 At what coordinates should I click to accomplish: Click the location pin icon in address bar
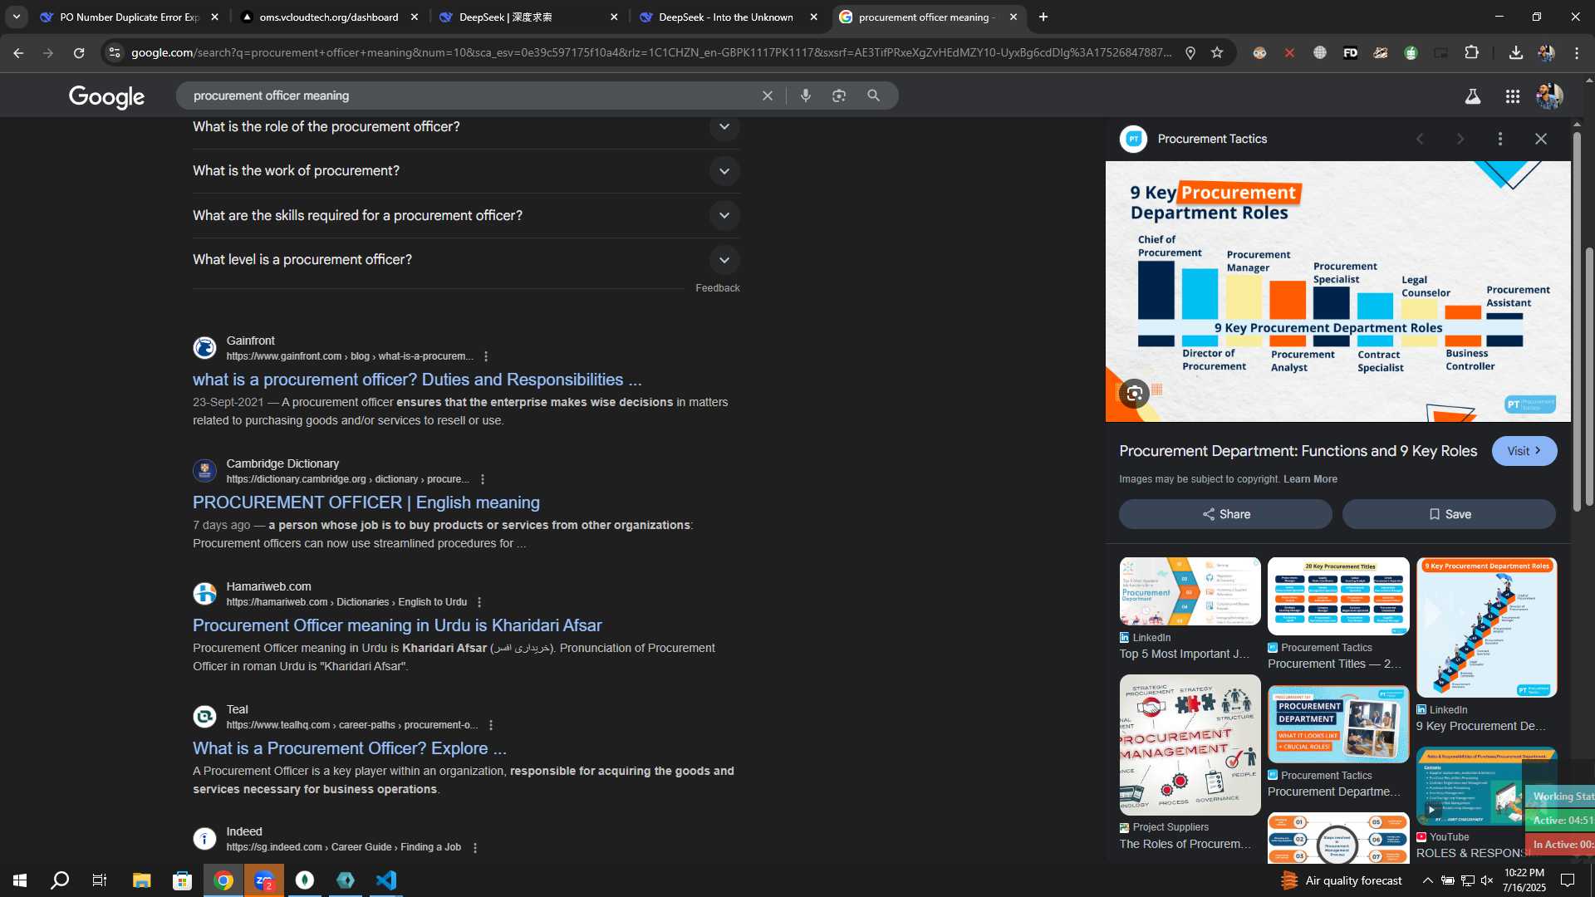(1190, 52)
